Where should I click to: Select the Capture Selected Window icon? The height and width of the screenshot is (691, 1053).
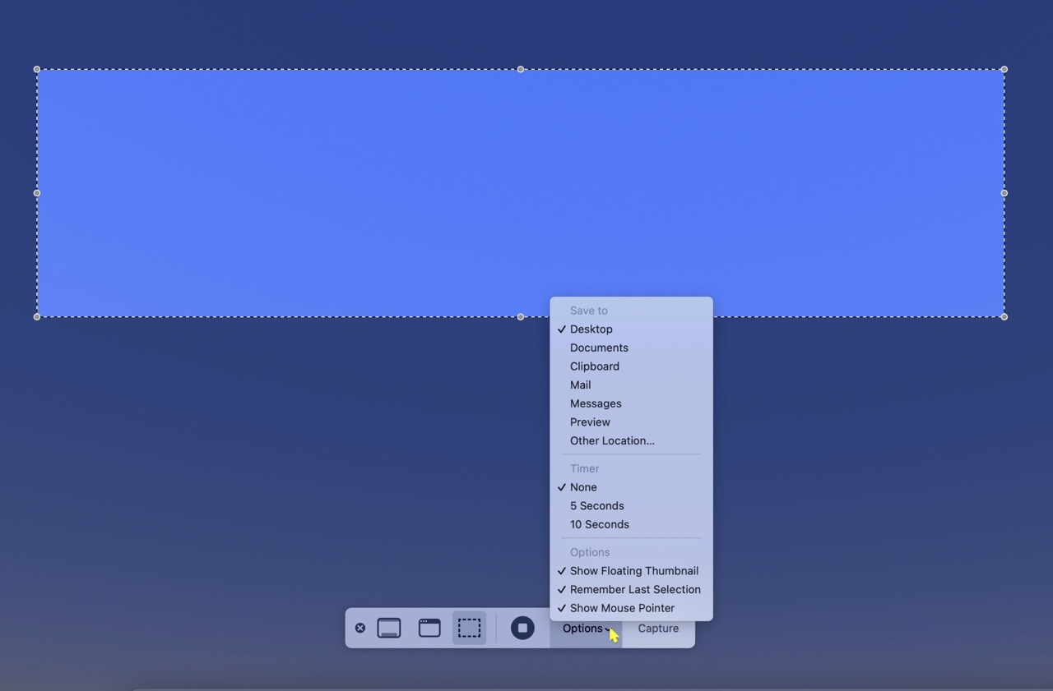[429, 628]
